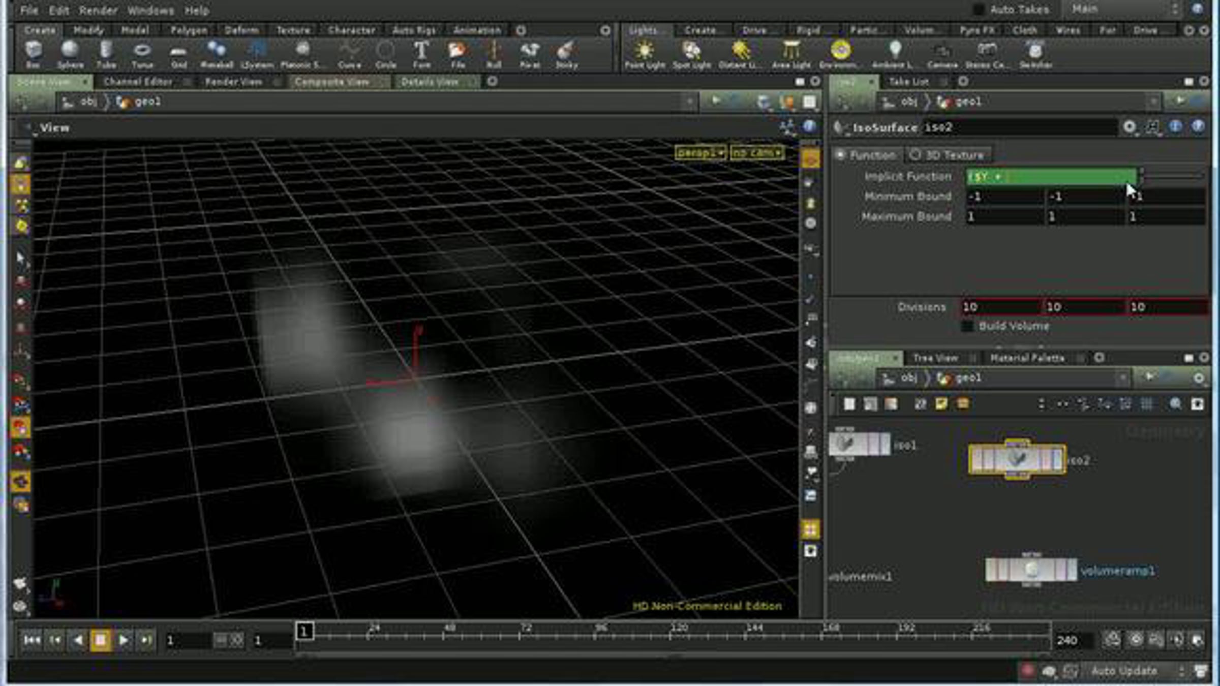This screenshot has height=686, width=1220.
Task: Click the iso2 node in network
Action: (x=1017, y=459)
